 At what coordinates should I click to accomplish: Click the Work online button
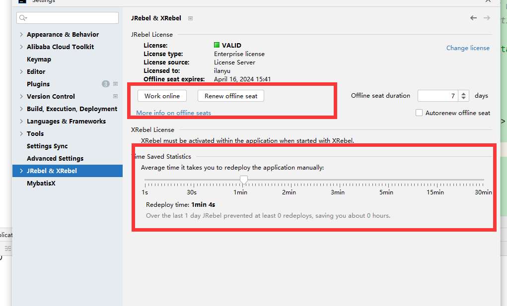click(x=162, y=96)
